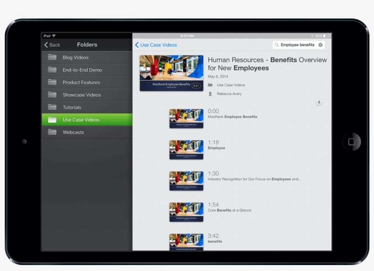Click into the Employee benefits search field
The width and height of the screenshot is (374, 271).
(297, 45)
